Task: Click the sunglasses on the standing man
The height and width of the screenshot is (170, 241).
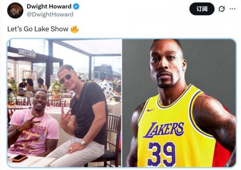Action: pyautogui.click(x=65, y=79)
